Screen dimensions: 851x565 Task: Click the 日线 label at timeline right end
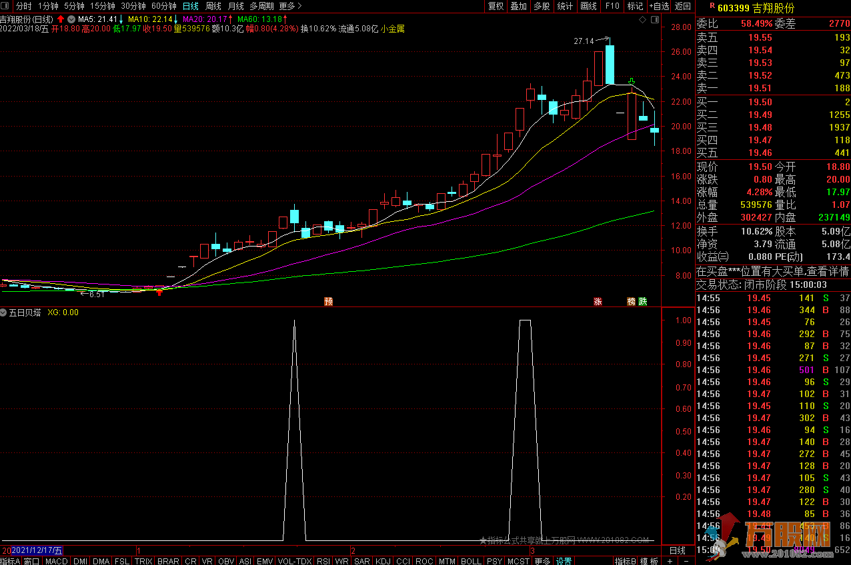pyautogui.click(x=677, y=550)
